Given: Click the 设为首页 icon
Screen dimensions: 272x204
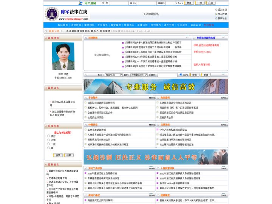Looking at the screenshot, I should tap(216, 10).
